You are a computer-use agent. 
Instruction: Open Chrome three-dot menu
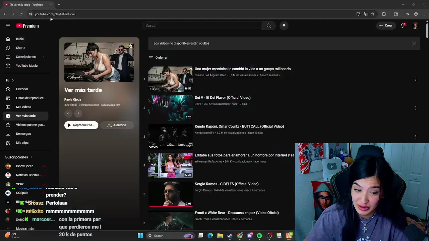pyautogui.click(x=424, y=14)
